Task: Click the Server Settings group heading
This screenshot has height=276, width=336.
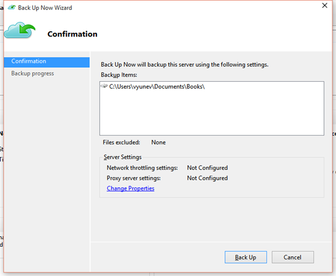Action: [x=123, y=157]
